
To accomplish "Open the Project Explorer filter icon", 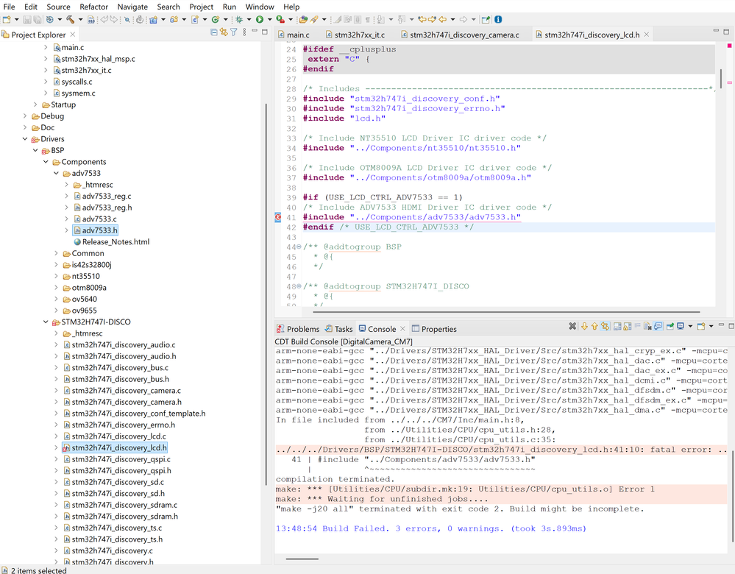I will [x=234, y=32].
